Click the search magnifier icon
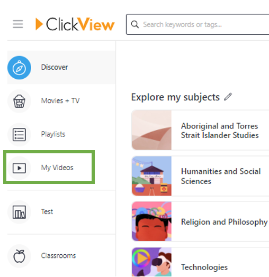This screenshot has width=269, height=277. click(135, 24)
